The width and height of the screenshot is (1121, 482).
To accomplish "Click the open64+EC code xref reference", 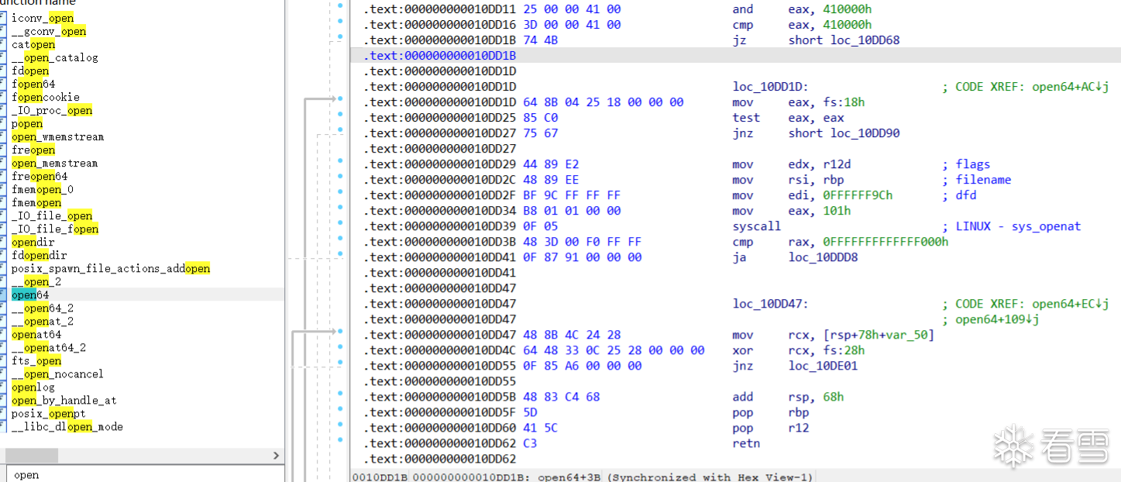I will point(1070,304).
